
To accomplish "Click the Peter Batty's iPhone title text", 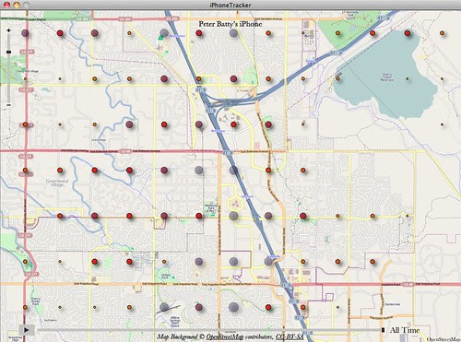I will (230, 24).
